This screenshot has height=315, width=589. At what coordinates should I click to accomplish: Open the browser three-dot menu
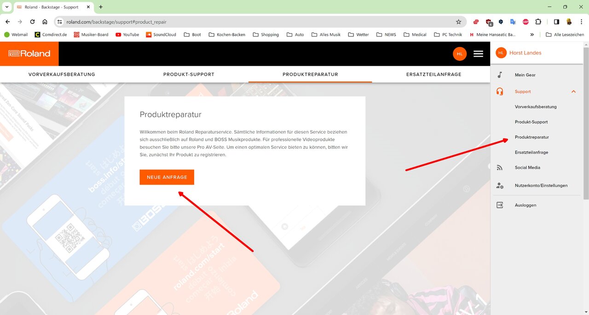(x=581, y=22)
